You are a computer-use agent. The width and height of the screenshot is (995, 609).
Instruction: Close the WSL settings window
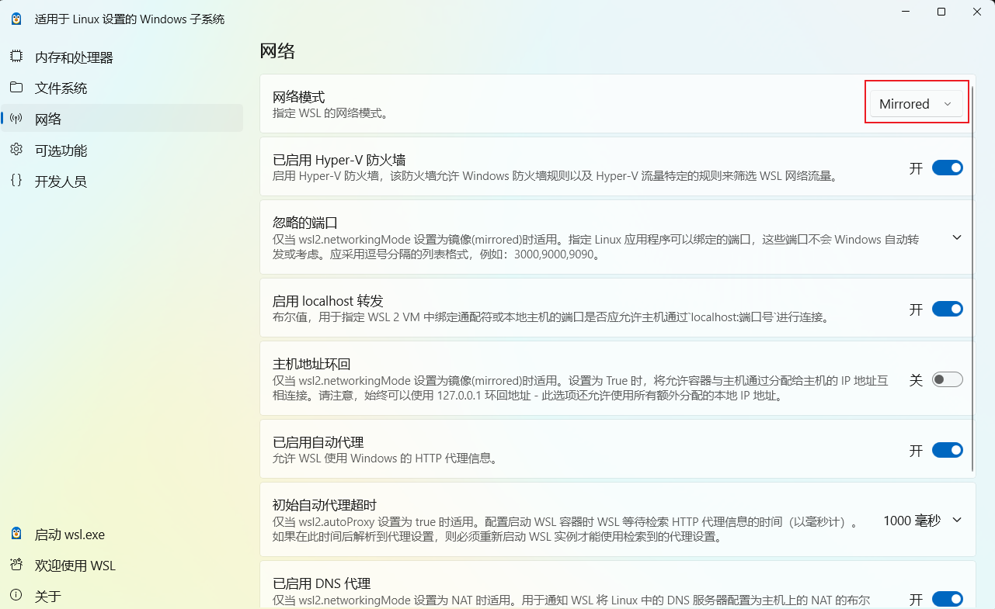point(977,12)
